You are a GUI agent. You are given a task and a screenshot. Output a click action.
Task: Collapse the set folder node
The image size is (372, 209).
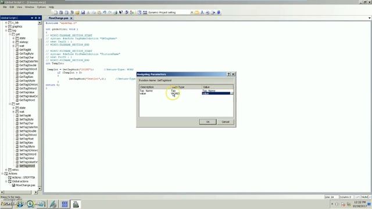pos(10,104)
